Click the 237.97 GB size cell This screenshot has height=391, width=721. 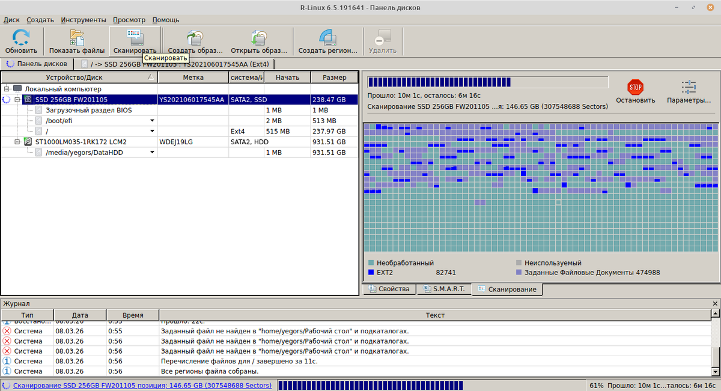tap(334, 132)
